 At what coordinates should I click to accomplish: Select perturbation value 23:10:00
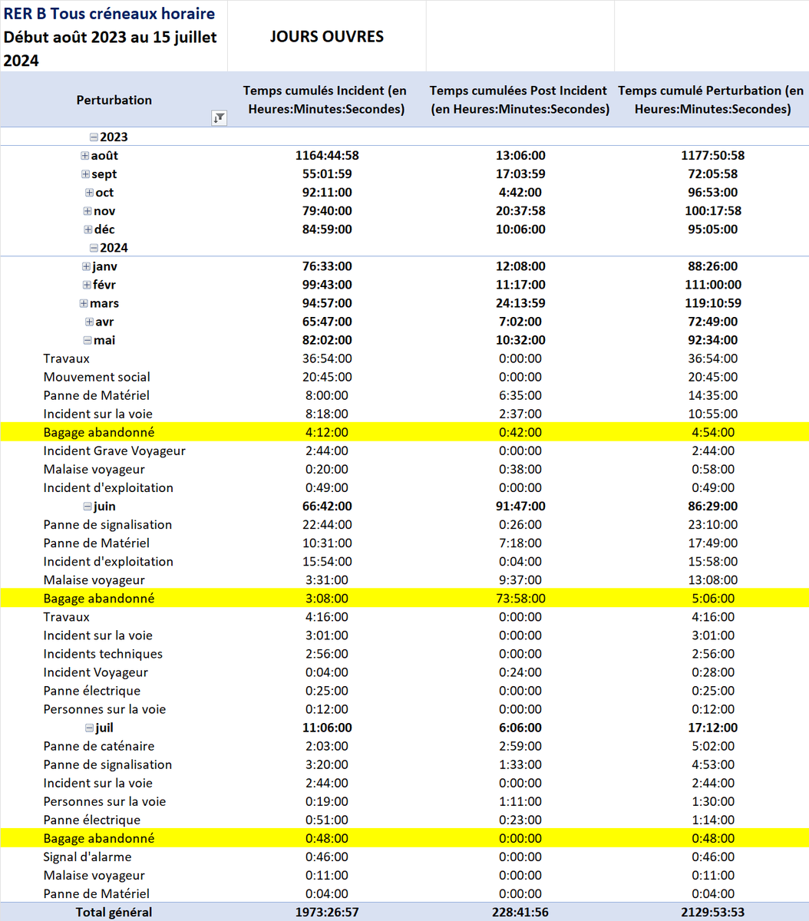click(712, 525)
